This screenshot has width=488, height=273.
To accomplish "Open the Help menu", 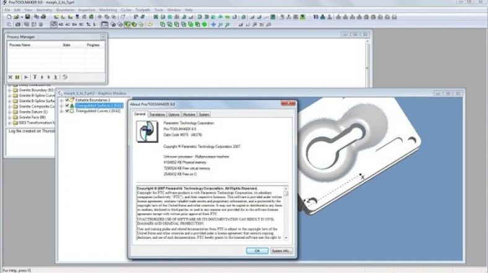I will pyautogui.click(x=189, y=10).
